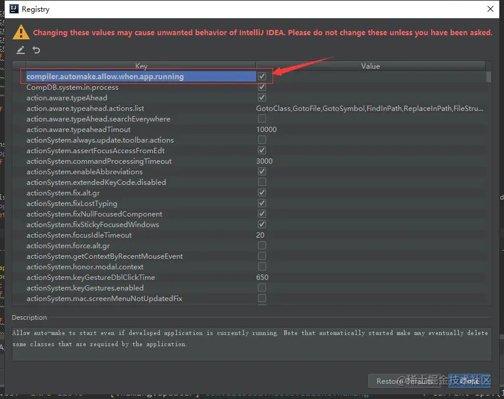The height and width of the screenshot is (399, 504).
Task: Toggle compiler.automake.allow.when.app.running checkbox
Action: [x=262, y=76]
